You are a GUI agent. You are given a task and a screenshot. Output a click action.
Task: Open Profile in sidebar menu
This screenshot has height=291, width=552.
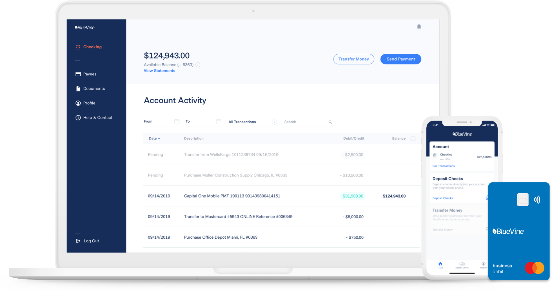click(x=85, y=103)
